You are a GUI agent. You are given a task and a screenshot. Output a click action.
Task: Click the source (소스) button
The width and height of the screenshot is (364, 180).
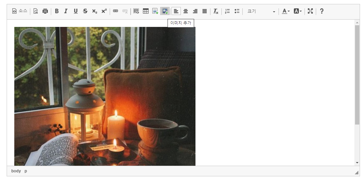tap(20, 11)
